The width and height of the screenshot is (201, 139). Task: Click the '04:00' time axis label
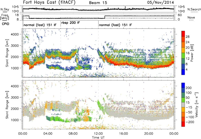(x=48, y=134)
